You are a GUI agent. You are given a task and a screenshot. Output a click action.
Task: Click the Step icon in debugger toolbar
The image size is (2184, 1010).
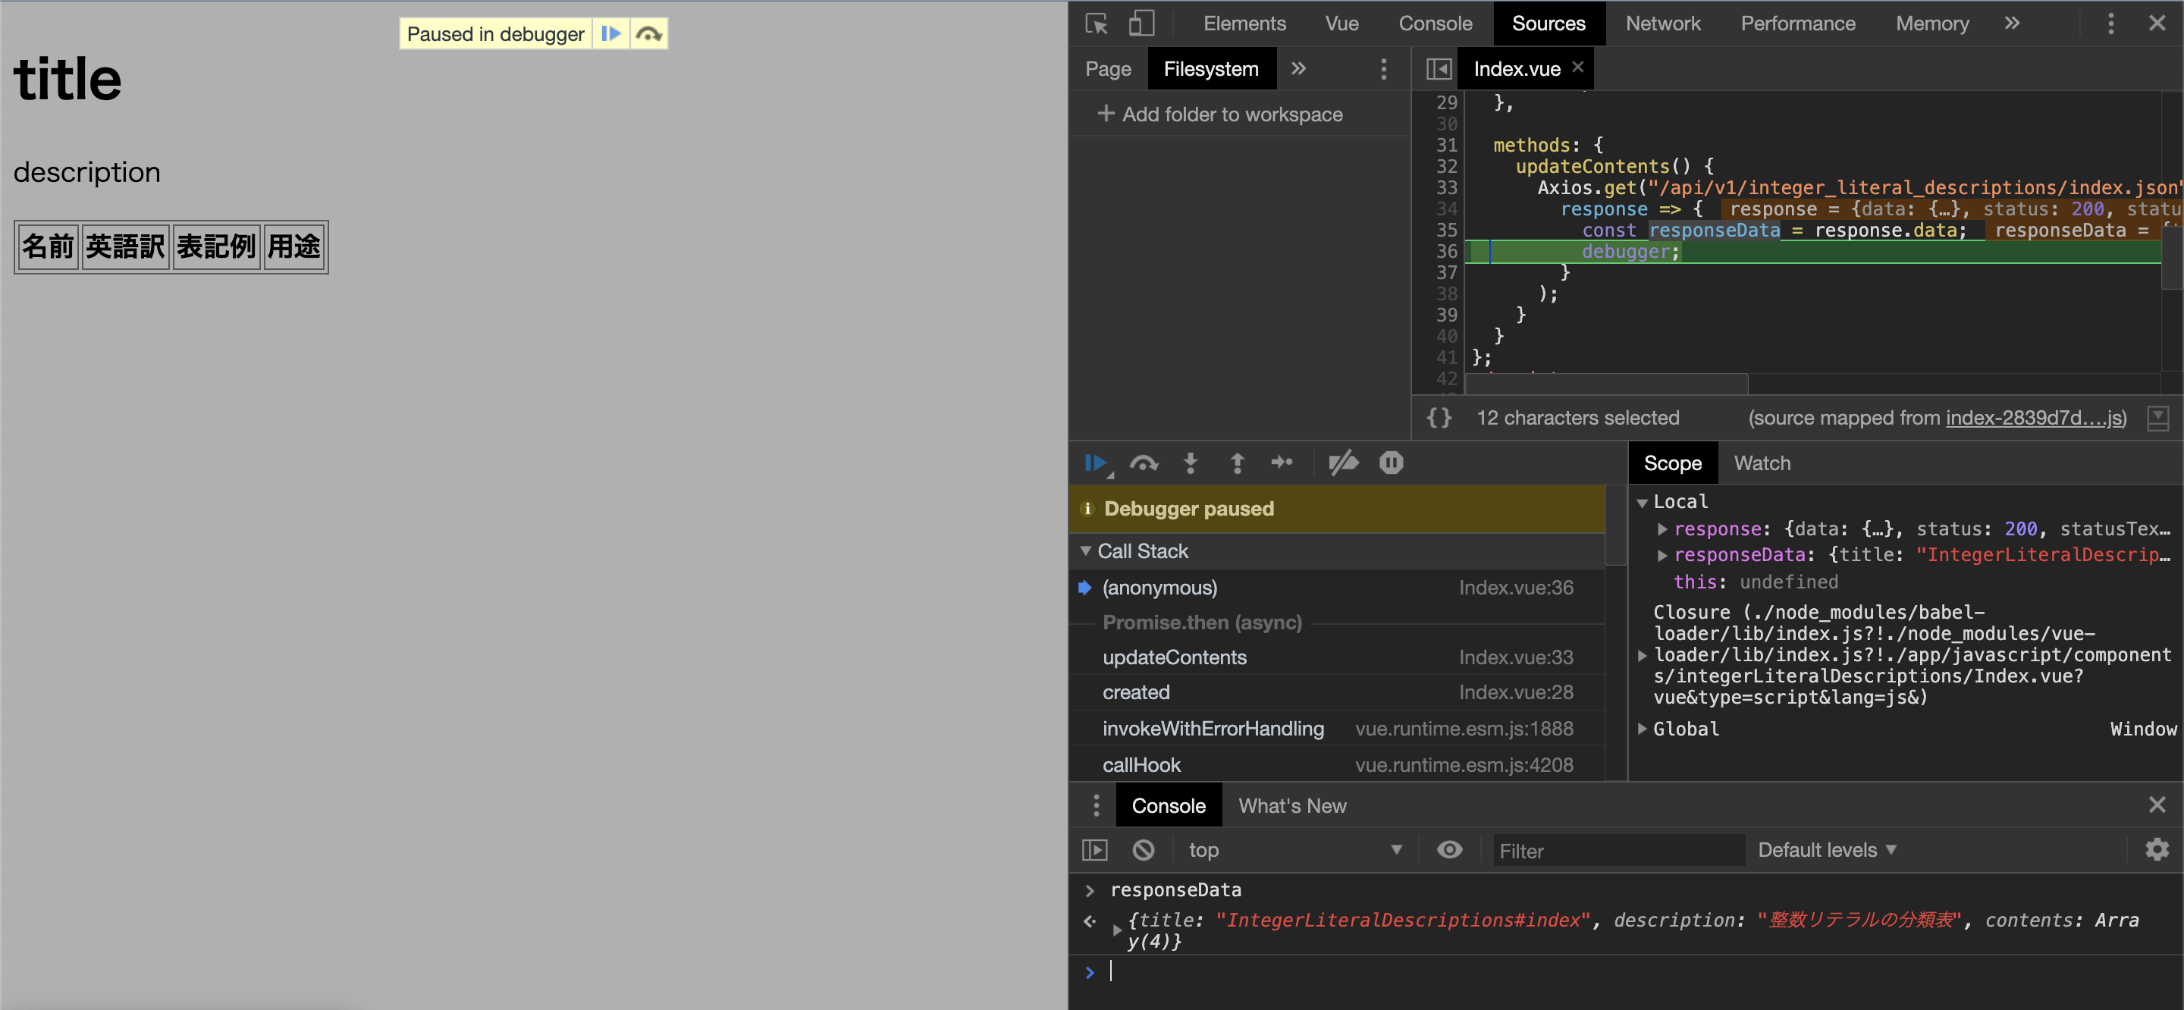click(1282, 463)
